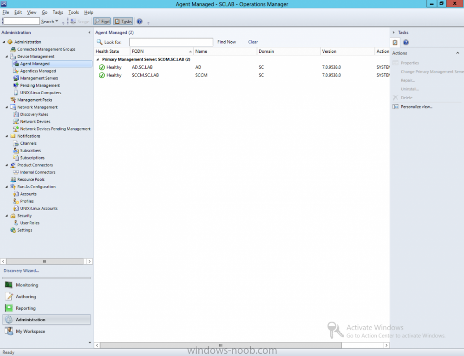
Task: Open the Edit menu
Action: pos(18,12)
